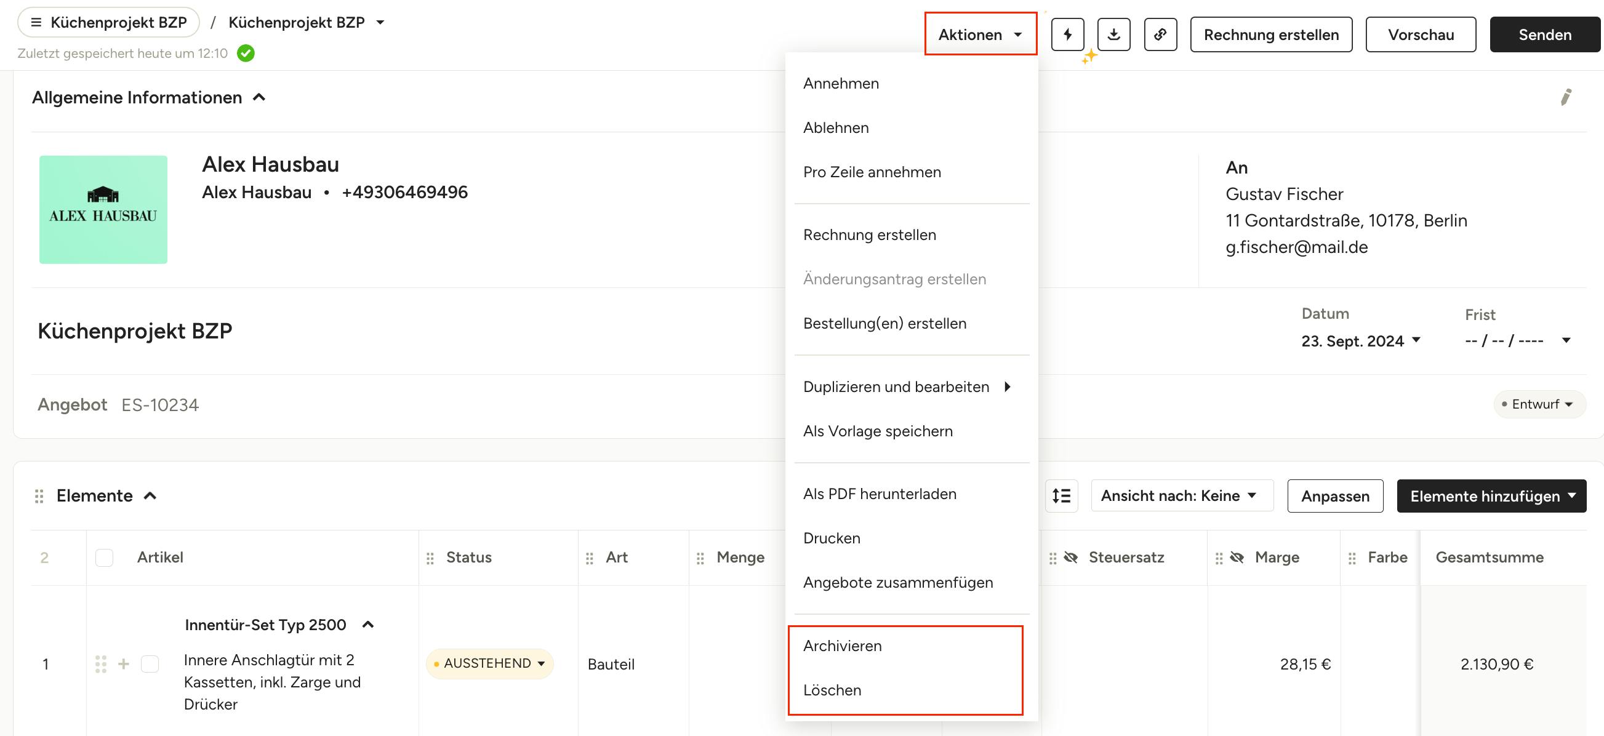This screenshot has width=1604, height=736.
Task: Click the Rechnung erstellen toolbar button
Action: coord(1270,34)
